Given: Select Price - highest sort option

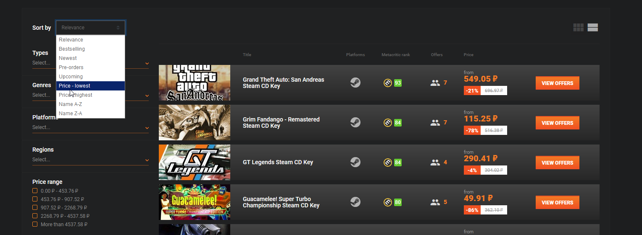Looking at the screenshot, I should click(x=90, y=95).
